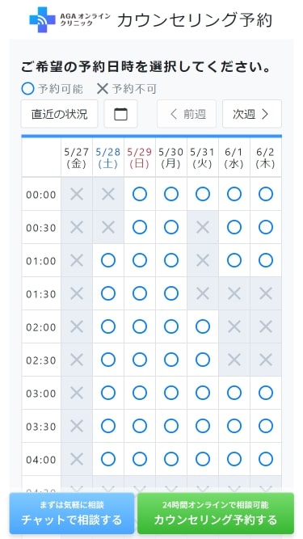Viewport: 303px width, 539px height.
Task: Pick the 5/30 slot at 02:30
Action: coord(171,360)
